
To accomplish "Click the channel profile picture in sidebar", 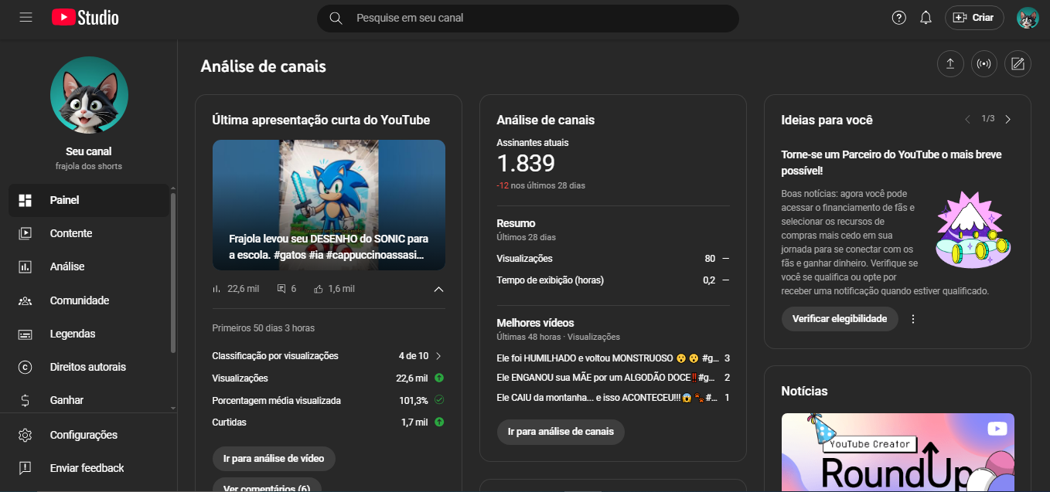I will pyautogui.click(x=89, y=95).
